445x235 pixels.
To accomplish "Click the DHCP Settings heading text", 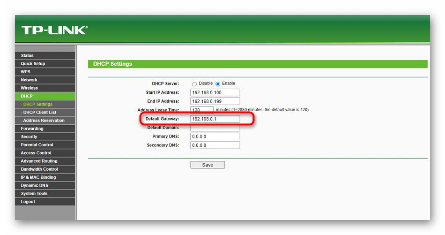I will click(113, 64).
